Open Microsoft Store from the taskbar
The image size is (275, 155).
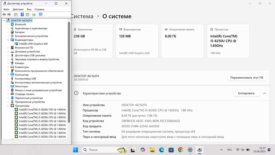coord(171,150)
